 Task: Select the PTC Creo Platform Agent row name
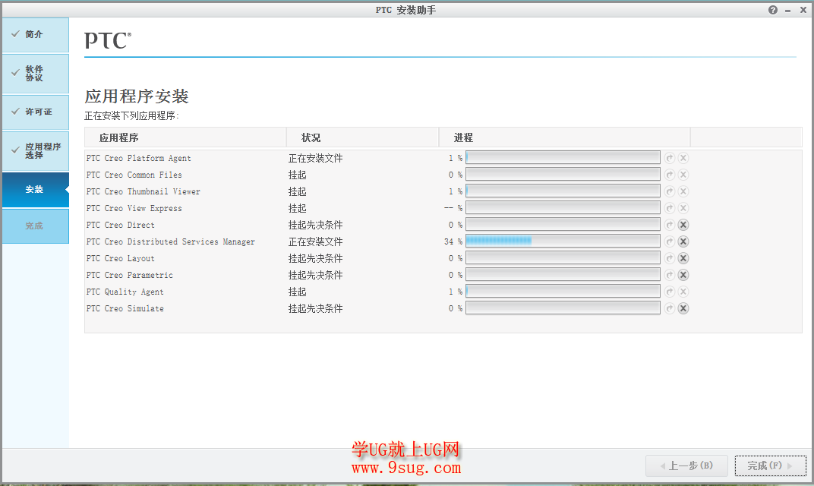point(139,159)
